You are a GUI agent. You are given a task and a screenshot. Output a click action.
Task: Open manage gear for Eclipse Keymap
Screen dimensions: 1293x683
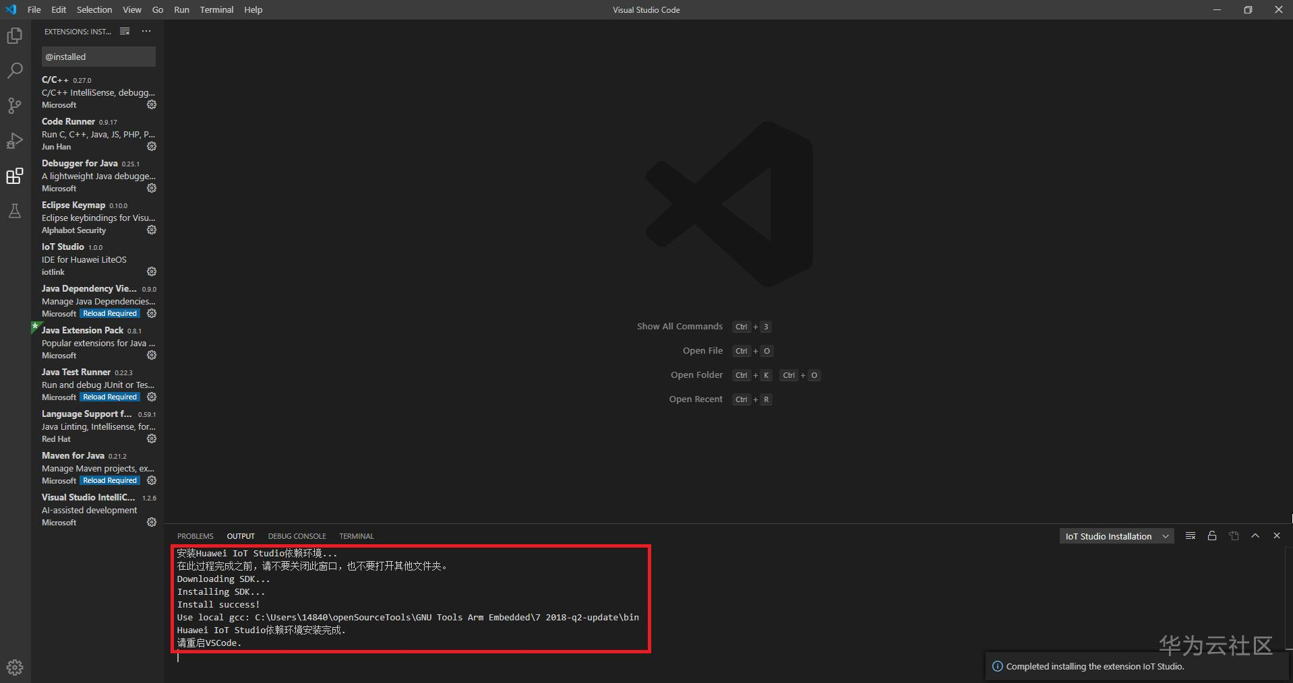(152, 230)
